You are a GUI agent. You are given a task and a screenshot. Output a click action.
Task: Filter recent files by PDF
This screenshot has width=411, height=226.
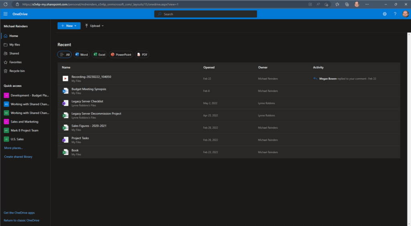click(142, 54)
